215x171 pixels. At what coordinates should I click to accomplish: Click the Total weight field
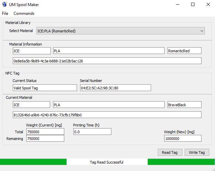coord(45,132)
